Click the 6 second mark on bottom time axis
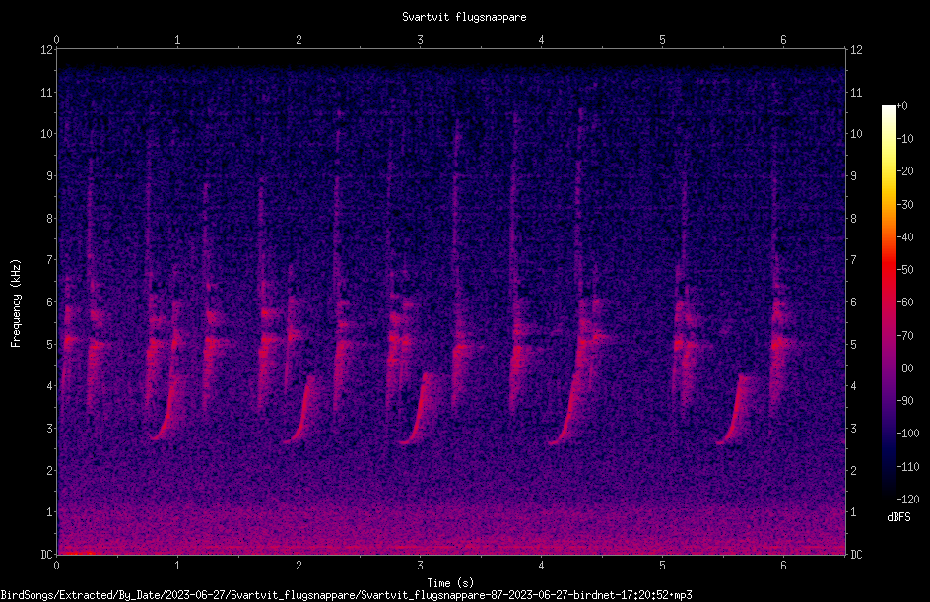Image resolution: width=930 pixels, height=602 pixels. 783,566
